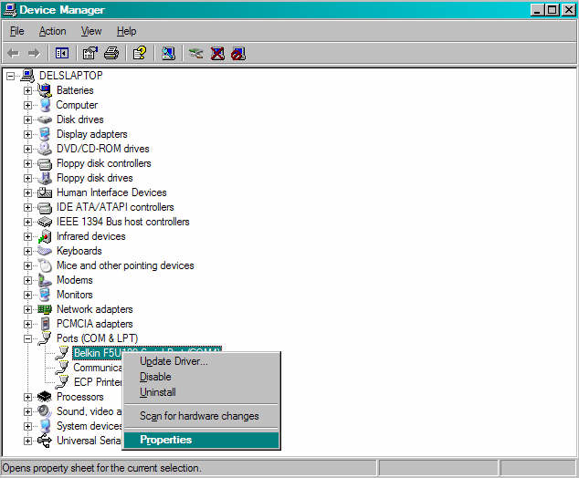Choose Properties from the context menu
Screen dimensions: 579x478
166,440
